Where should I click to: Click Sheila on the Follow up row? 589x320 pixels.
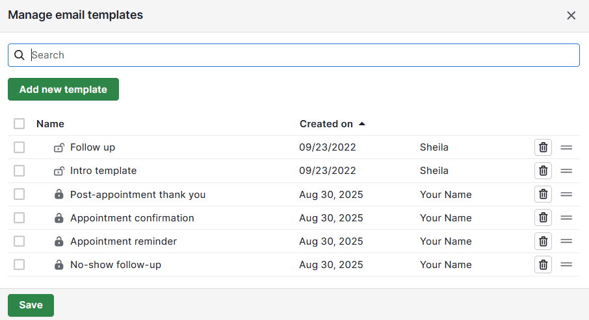tap(434, 147)
